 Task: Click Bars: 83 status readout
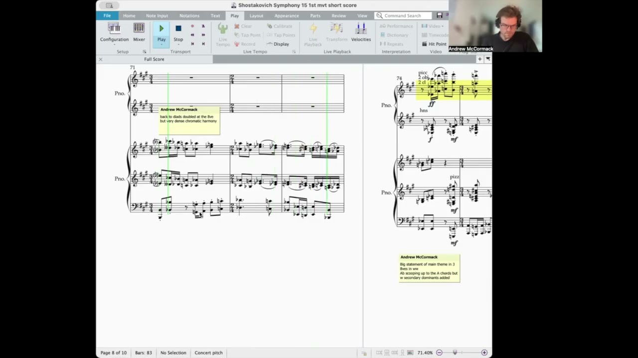144,353
